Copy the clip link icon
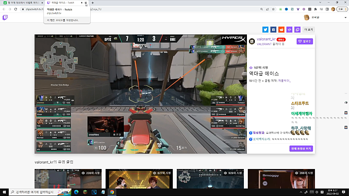Image resolution: width=349 pixels, height=196 pixels. click(298, 30)
